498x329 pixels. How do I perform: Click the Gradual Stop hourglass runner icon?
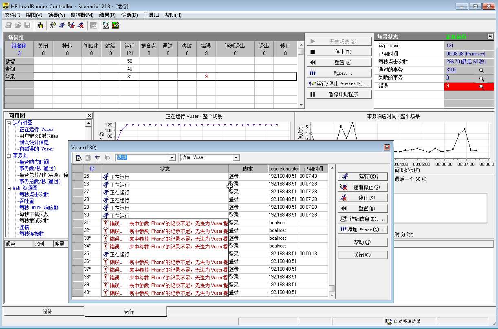click(x=72, y=25)
